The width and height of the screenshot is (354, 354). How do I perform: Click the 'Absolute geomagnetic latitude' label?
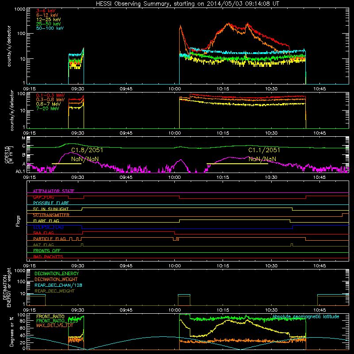click(x=306, y=317)
